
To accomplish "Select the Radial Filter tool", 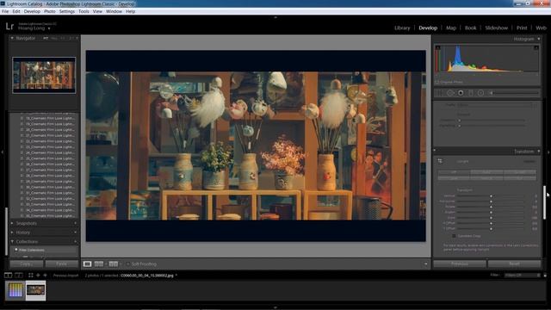I will click(x=480, y=93).
